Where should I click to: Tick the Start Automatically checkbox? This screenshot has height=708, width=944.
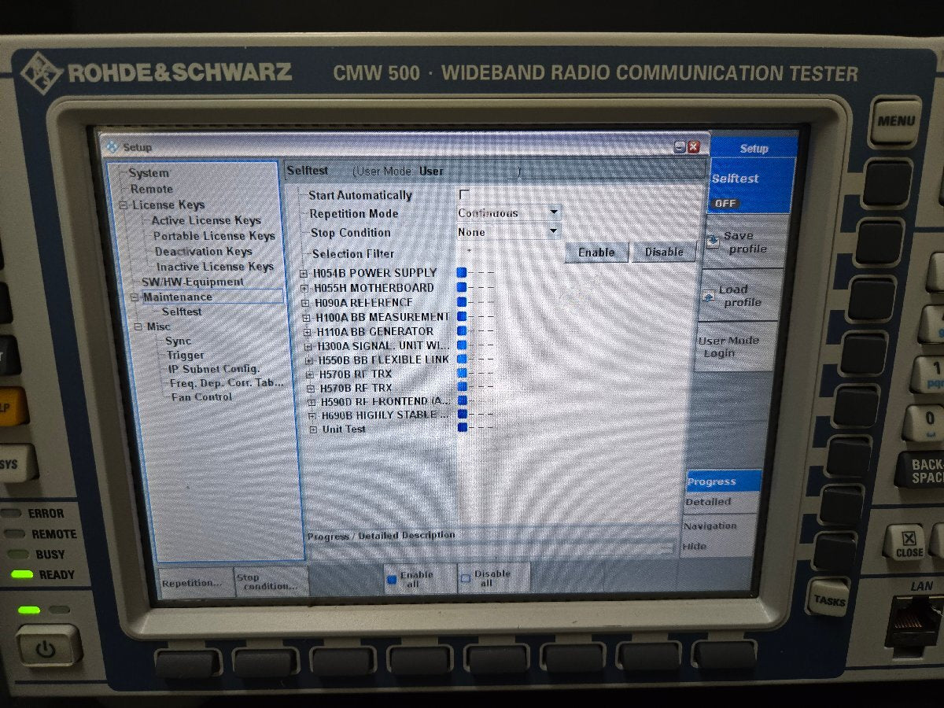[464, 194]
